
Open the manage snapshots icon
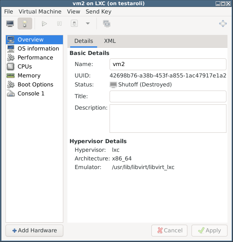point(106,24)
